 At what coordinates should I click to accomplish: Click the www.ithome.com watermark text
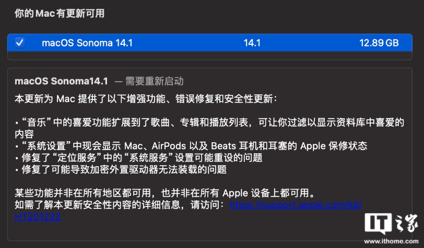coord(391,241)
